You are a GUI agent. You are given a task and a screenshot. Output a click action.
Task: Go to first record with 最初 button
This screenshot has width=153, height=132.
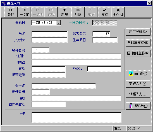(11, 12)
